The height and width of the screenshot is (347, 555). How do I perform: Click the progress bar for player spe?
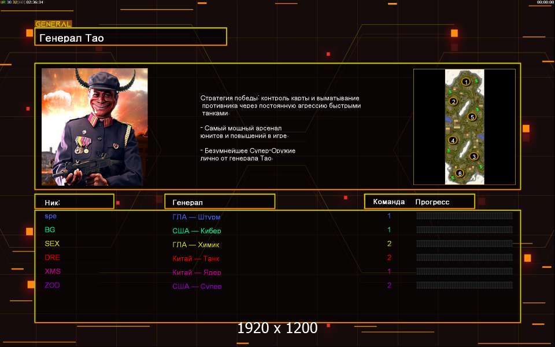(x=464, y=216)
